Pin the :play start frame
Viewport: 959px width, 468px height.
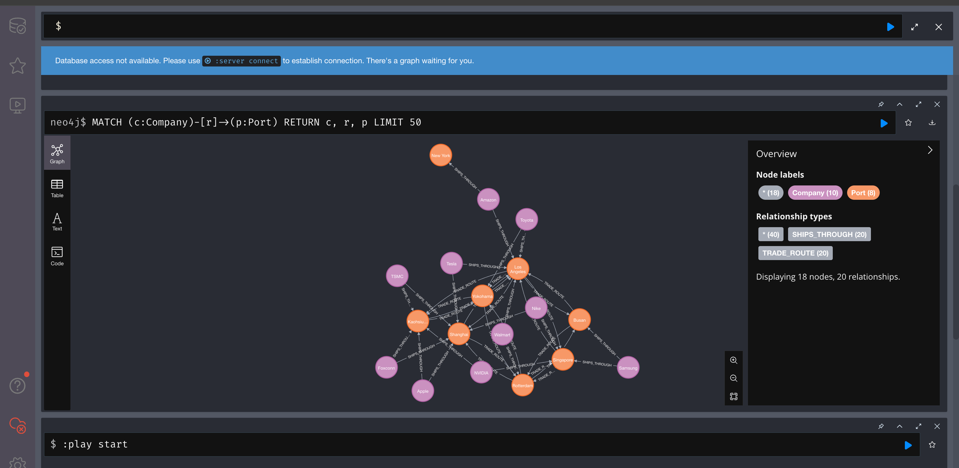coord(881,426)
